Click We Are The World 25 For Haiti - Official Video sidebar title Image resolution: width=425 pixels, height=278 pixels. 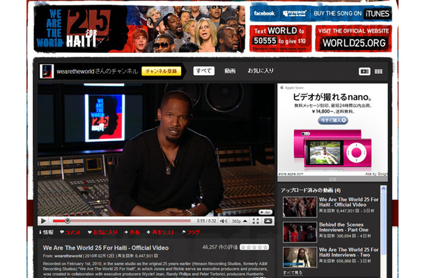[x=348, y=202]
